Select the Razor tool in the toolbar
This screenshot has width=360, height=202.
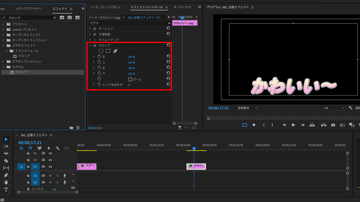6,161
